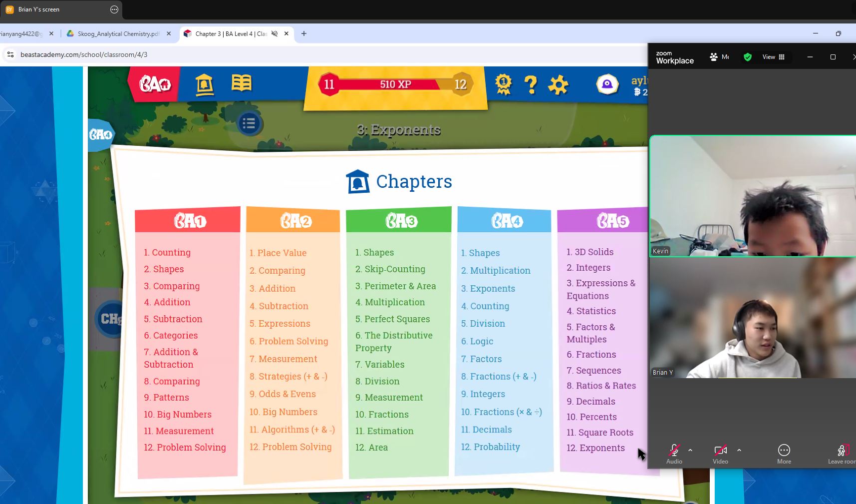Open BA2 chapter 5. Expressions

tap(280, 323)
